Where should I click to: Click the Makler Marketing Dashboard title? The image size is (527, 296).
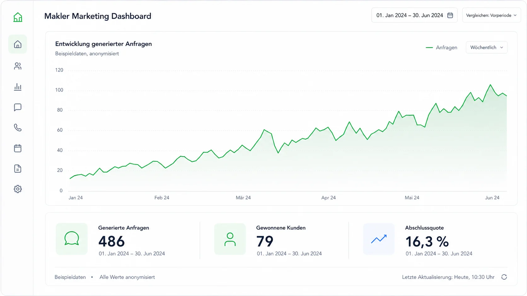98,16
